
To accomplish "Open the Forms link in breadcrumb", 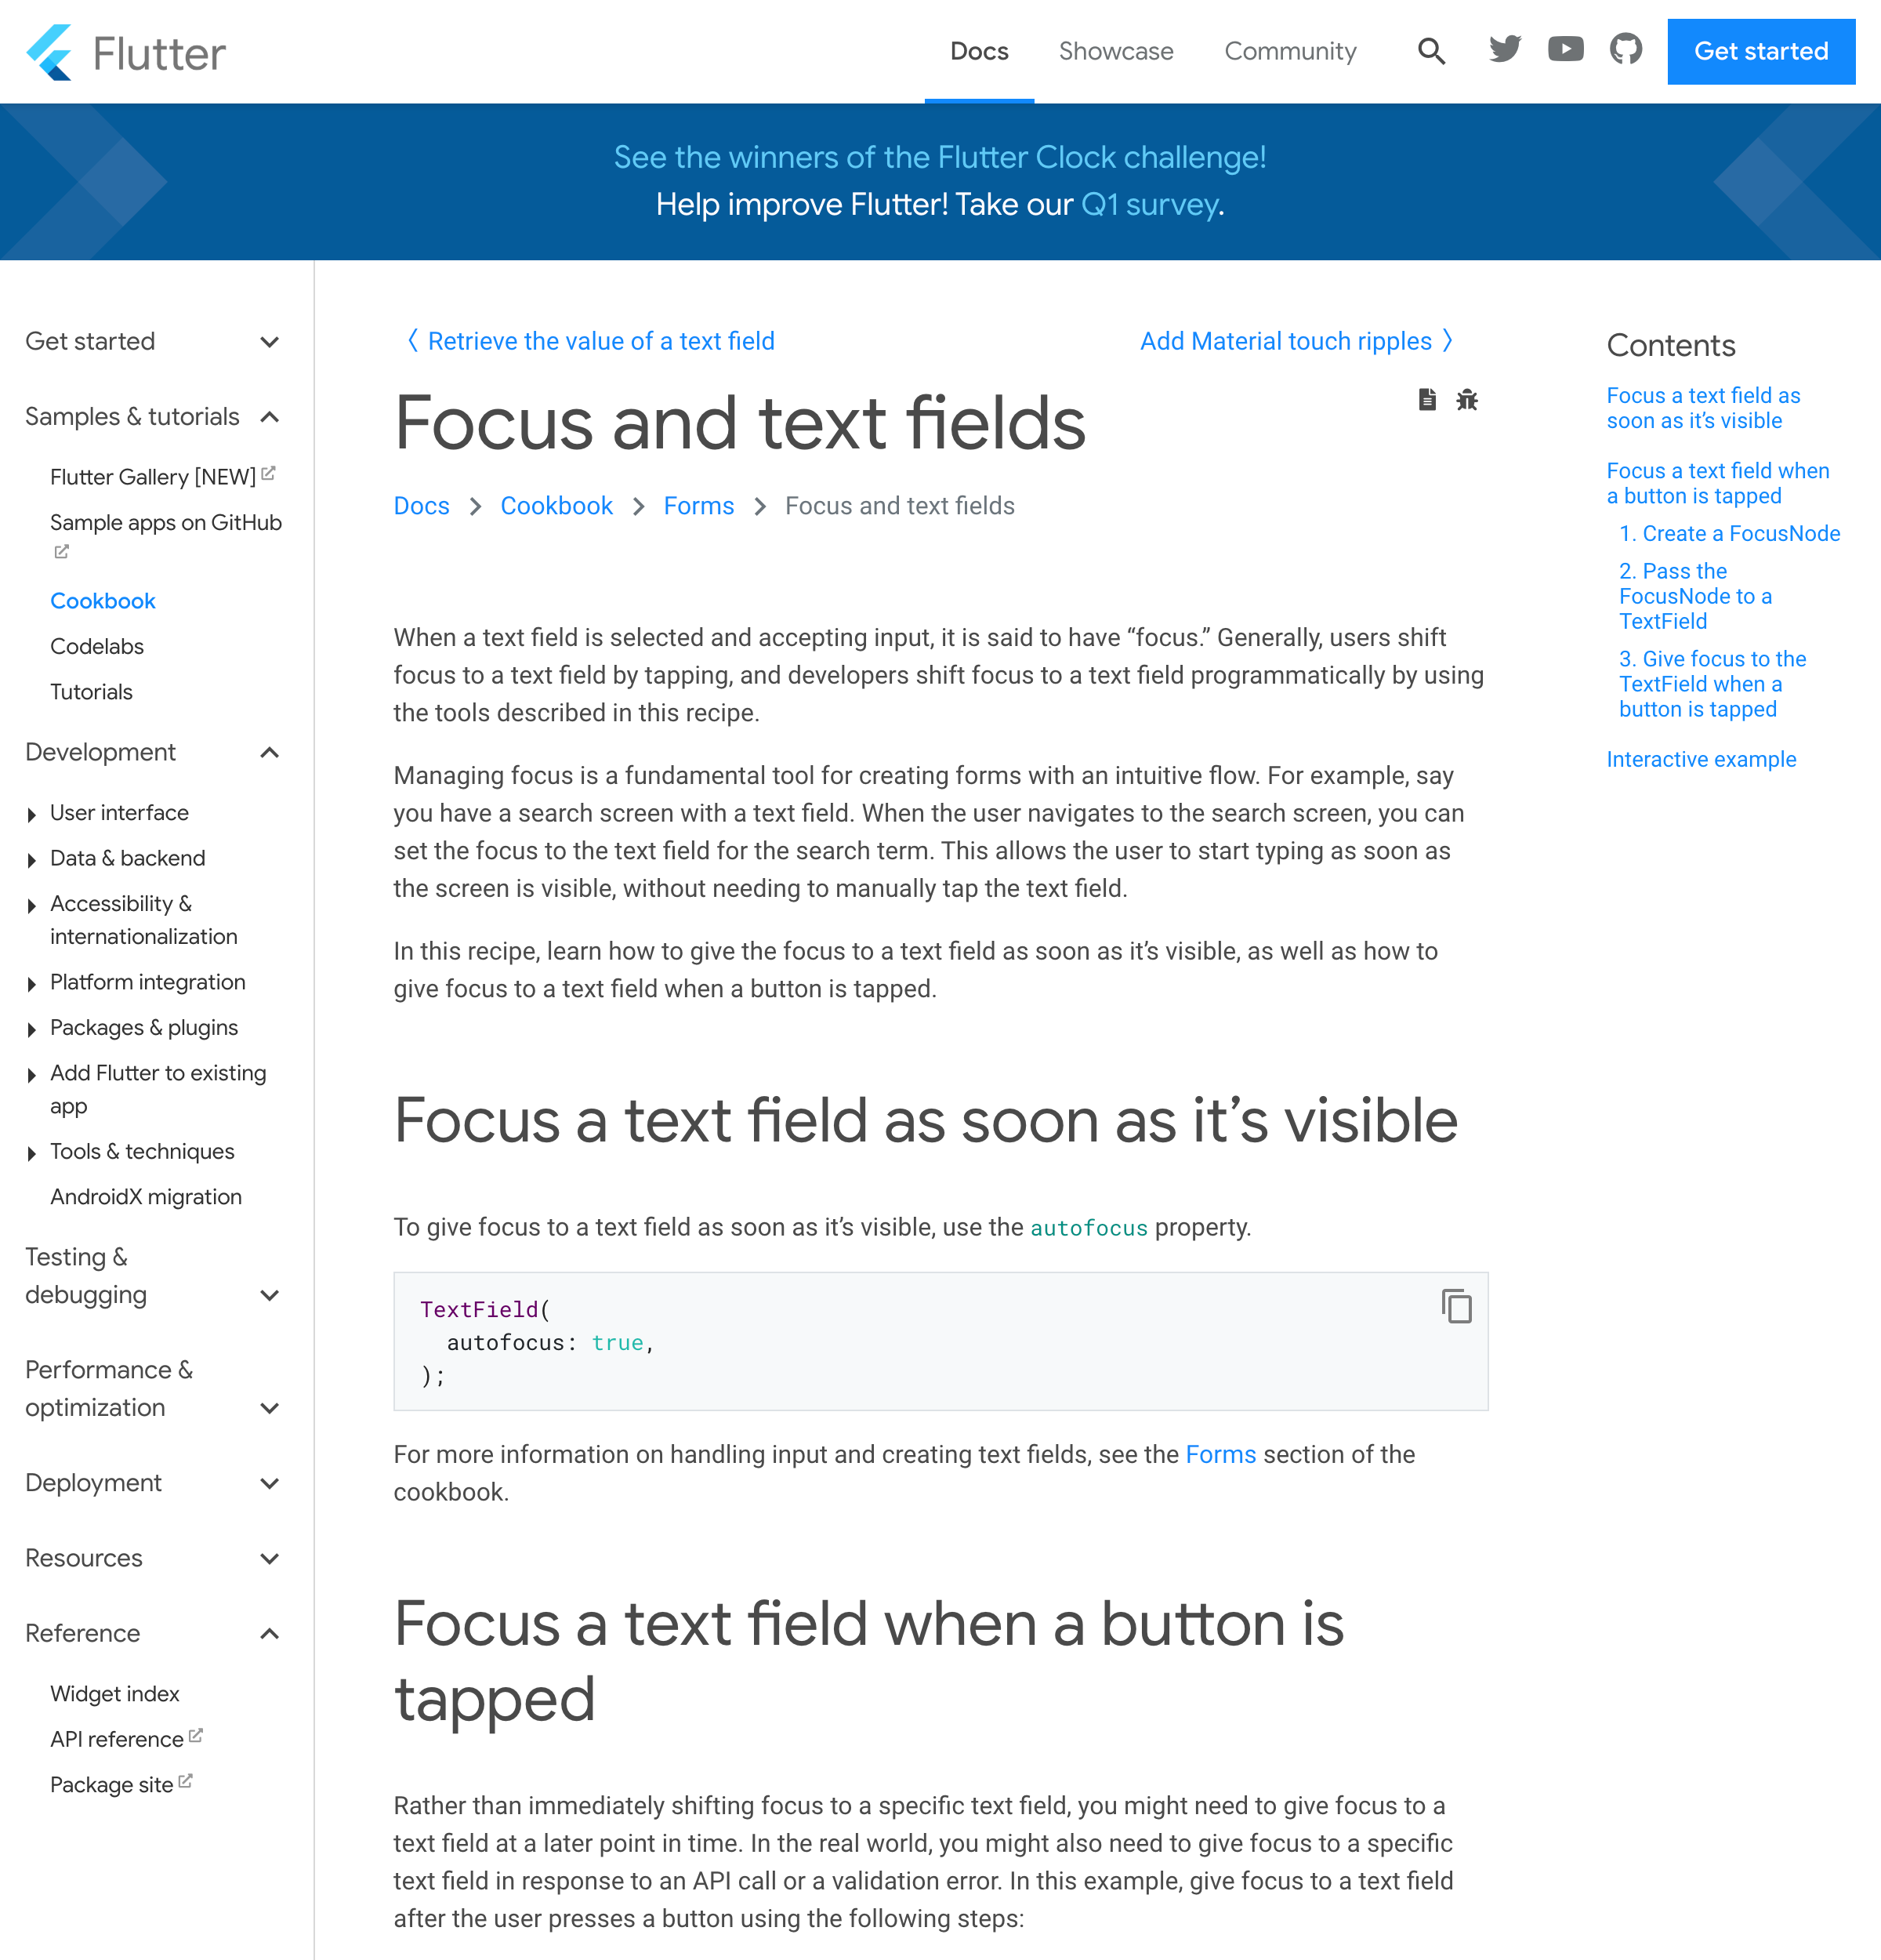I will [698, 506].
